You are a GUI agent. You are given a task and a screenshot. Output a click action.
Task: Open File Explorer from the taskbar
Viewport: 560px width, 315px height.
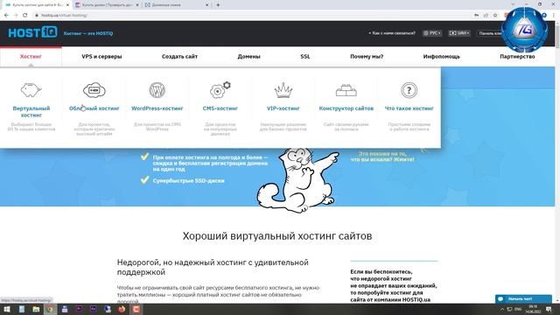coord(36,309)
